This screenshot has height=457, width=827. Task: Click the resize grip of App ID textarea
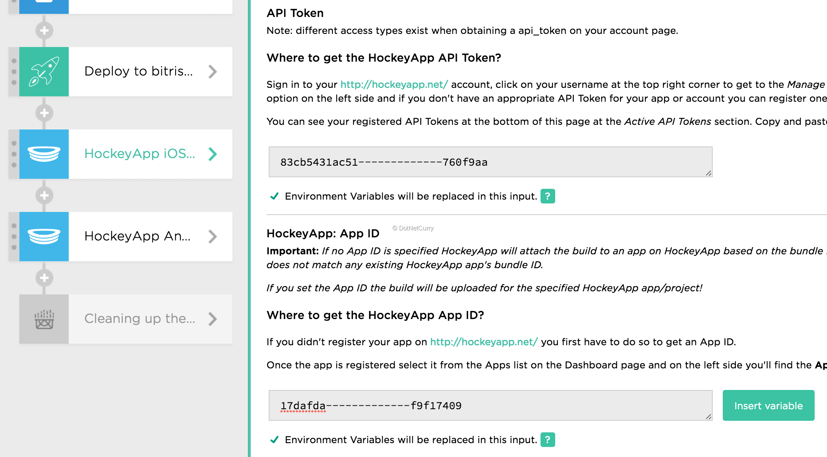[708, 417]
